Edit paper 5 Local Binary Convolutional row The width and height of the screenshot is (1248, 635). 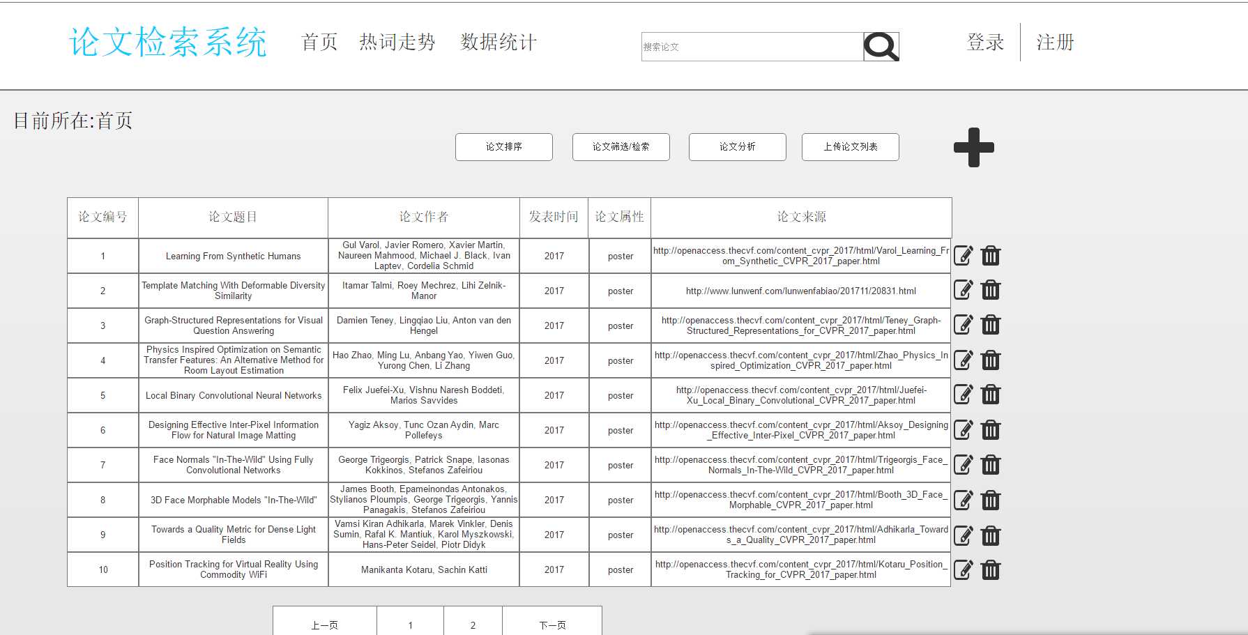click(963, 395)
